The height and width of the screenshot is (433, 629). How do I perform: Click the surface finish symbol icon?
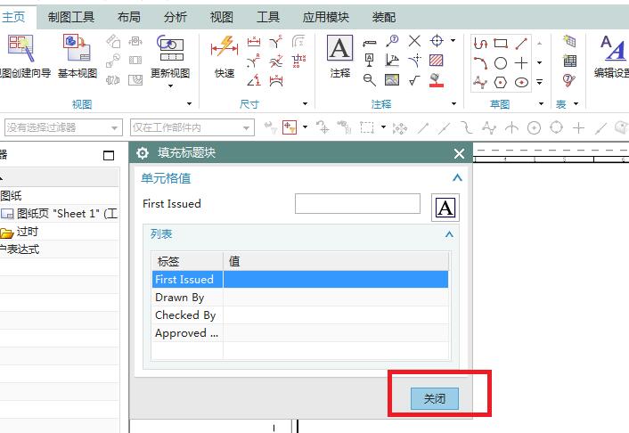click(414, 80)
